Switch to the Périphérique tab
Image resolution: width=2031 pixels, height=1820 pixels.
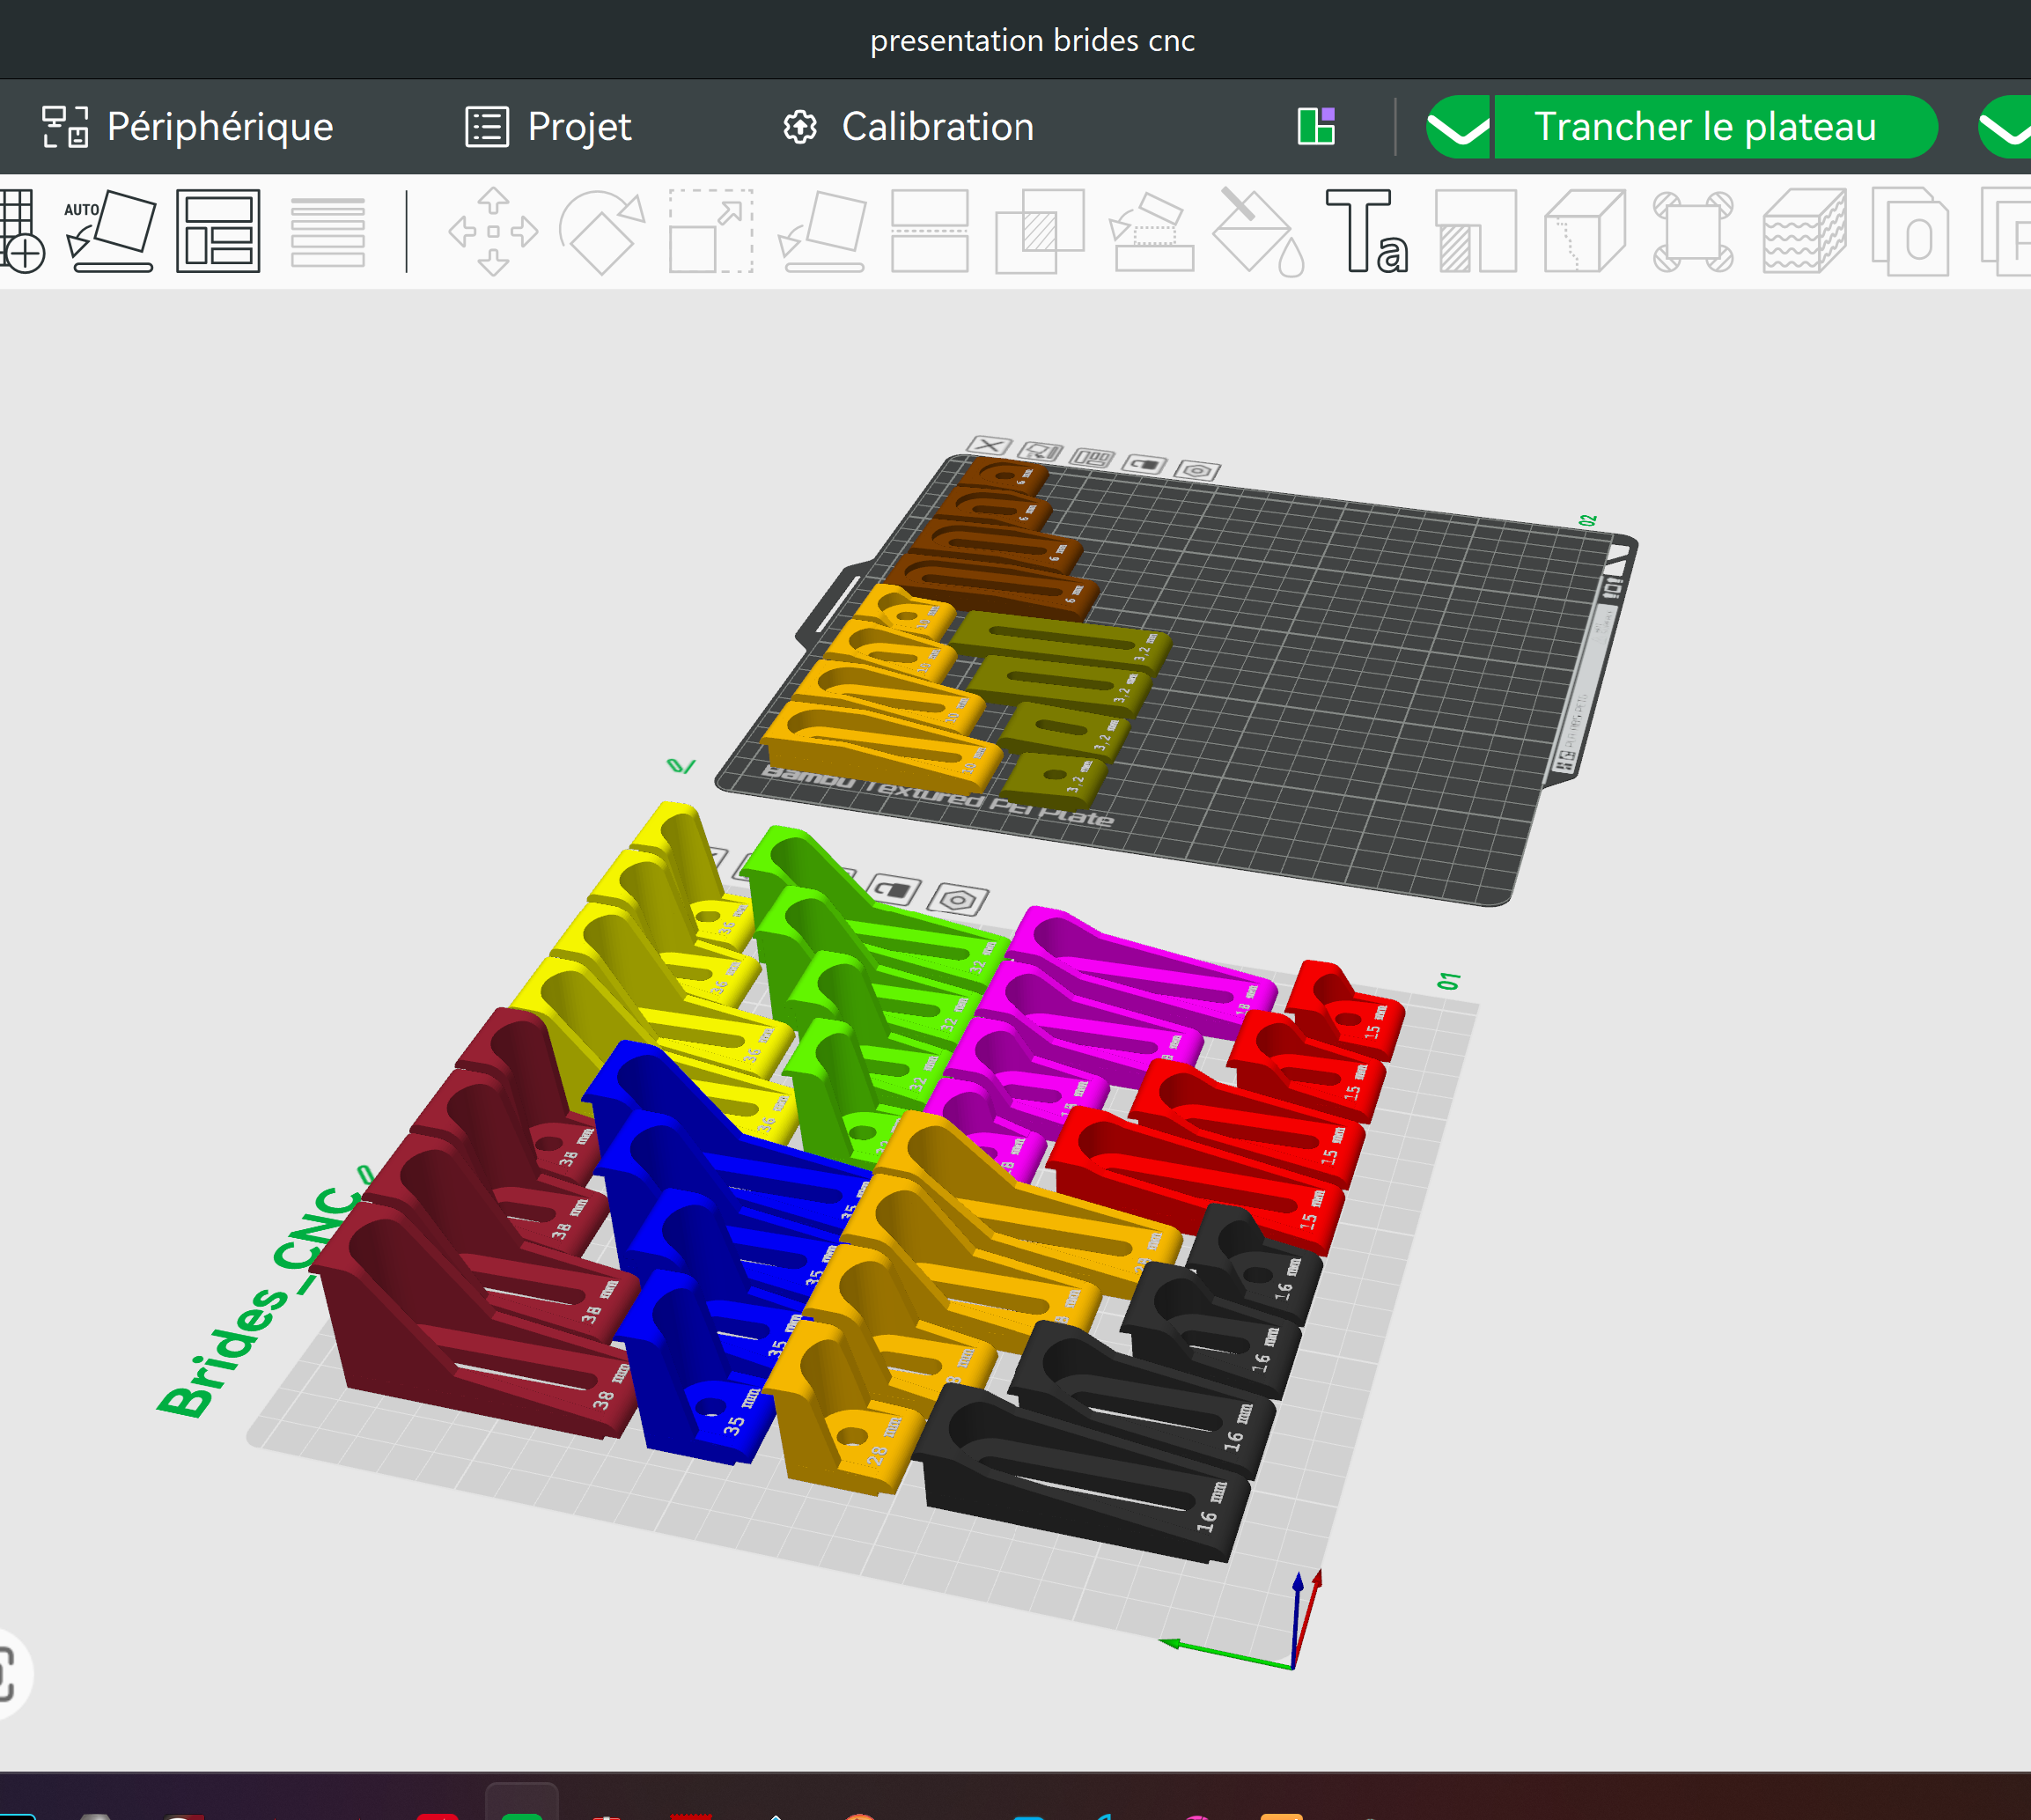point(188,127)
